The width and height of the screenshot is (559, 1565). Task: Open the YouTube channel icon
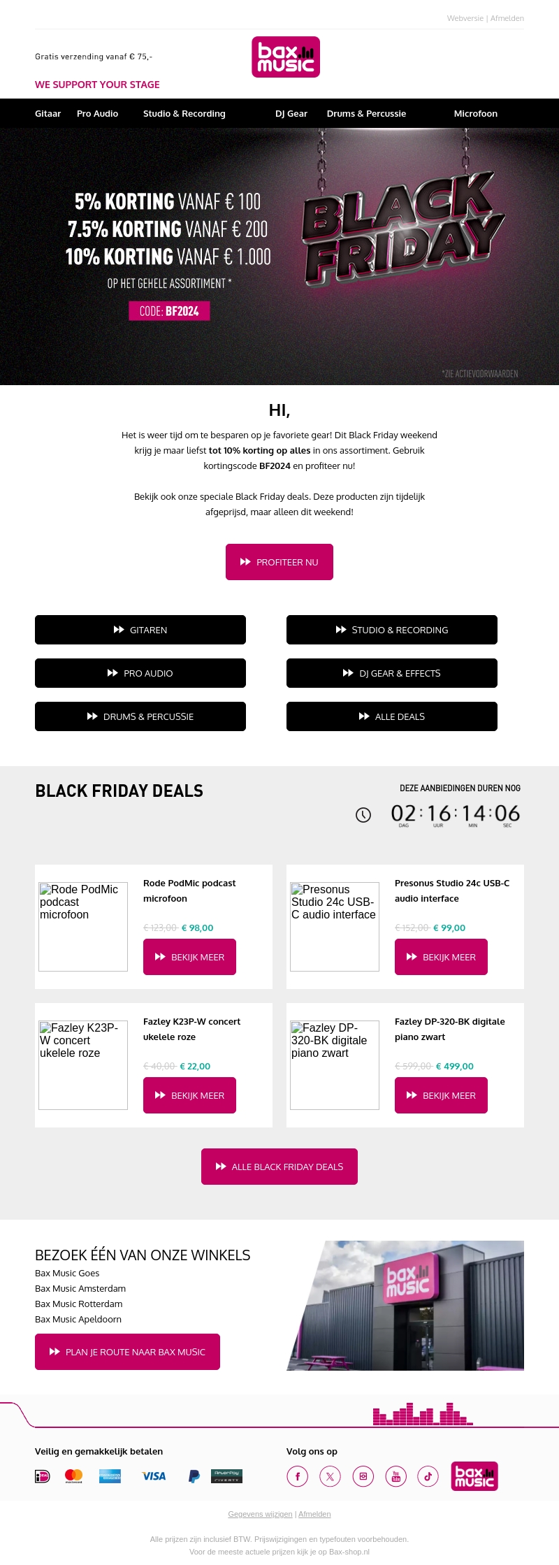[395, 1476]
